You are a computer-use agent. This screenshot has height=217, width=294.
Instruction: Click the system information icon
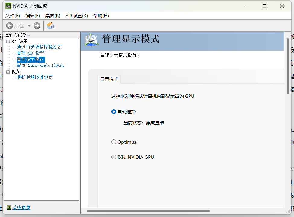[x=9, y=207]
